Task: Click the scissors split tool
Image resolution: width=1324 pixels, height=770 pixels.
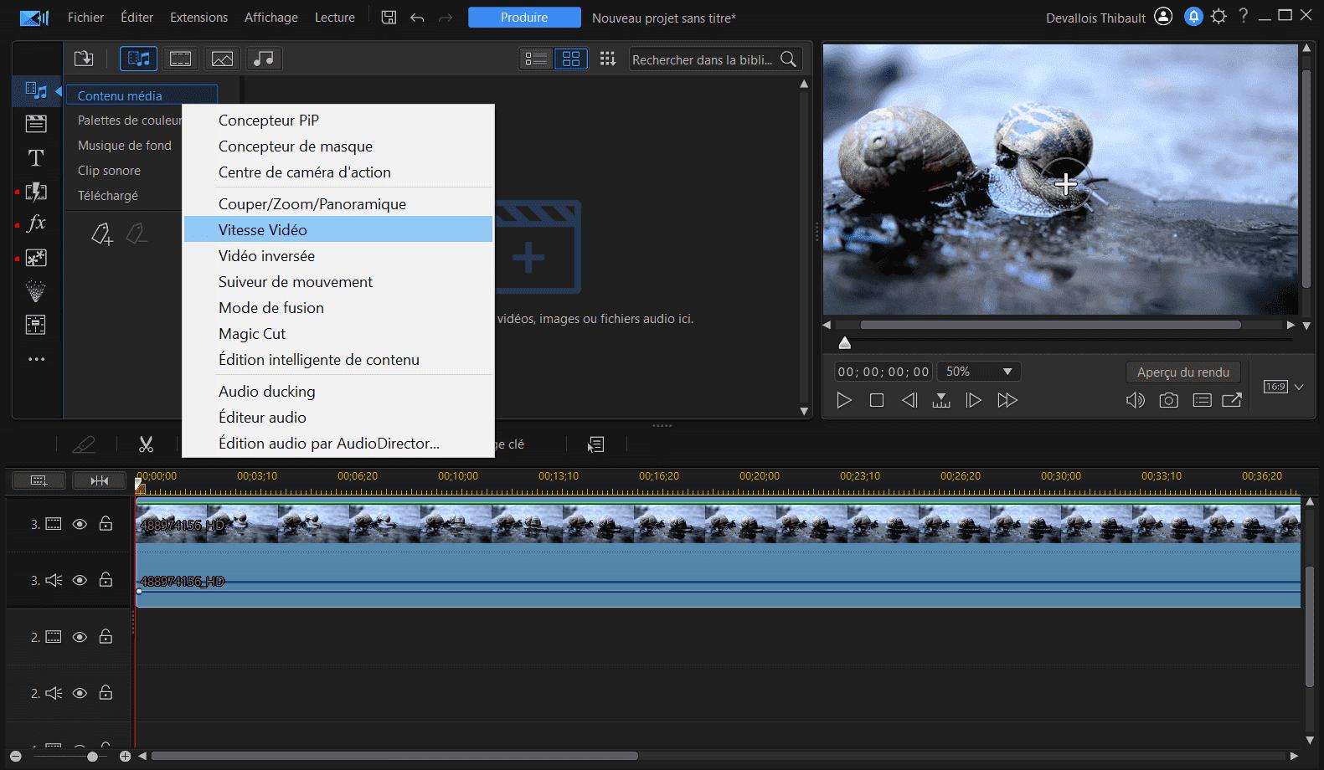Action: (146, 444)
